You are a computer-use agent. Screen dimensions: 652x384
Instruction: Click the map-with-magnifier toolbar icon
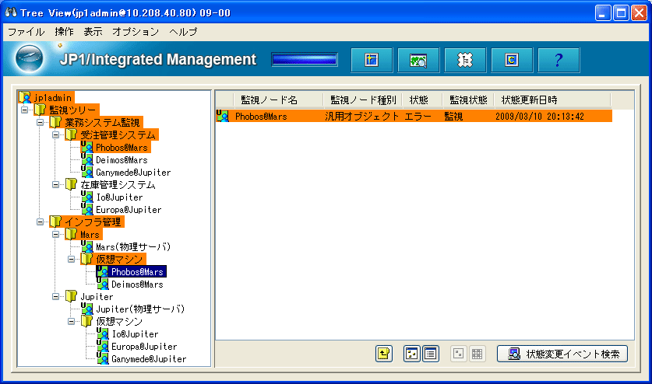[x=418, y=60]
